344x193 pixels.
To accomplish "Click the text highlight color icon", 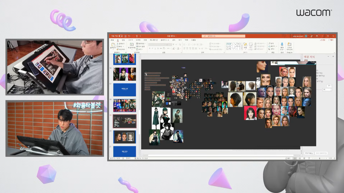I will (x=173, y=48).
